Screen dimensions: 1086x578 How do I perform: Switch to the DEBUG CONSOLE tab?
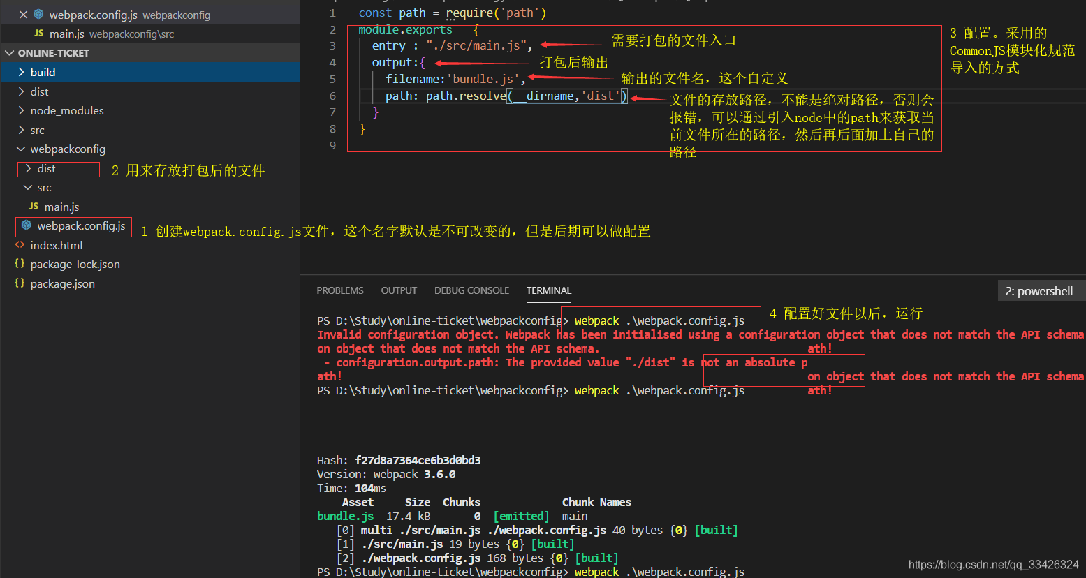[x=471, y=290]
